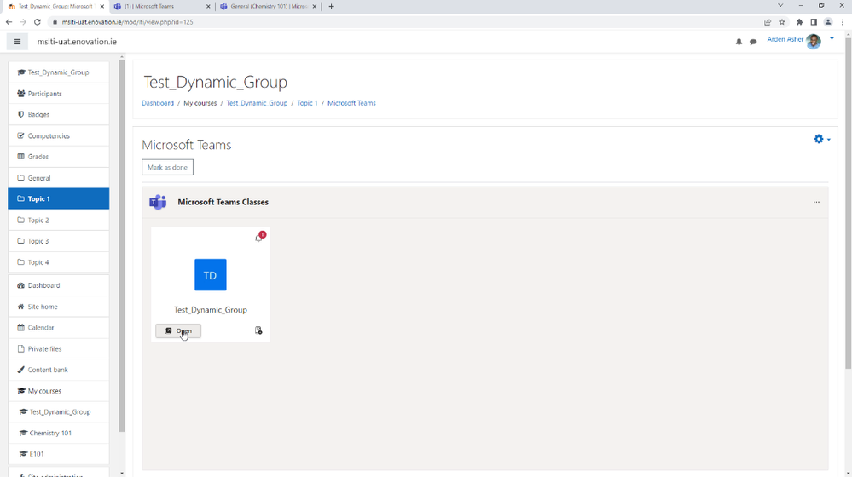Select Topic 3 in the sidebar
Screen dimensions: 852x477
tap(59, 241)
